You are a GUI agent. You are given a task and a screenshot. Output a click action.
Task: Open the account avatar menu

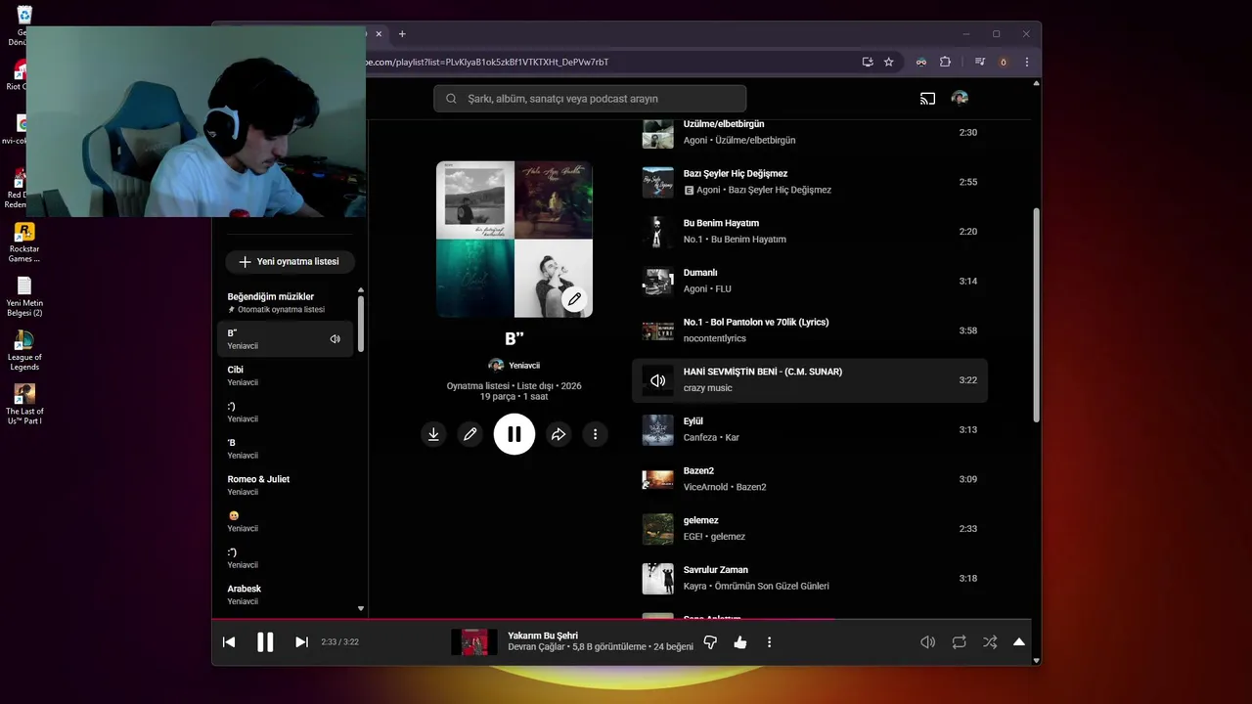click(x=960, y=98)
